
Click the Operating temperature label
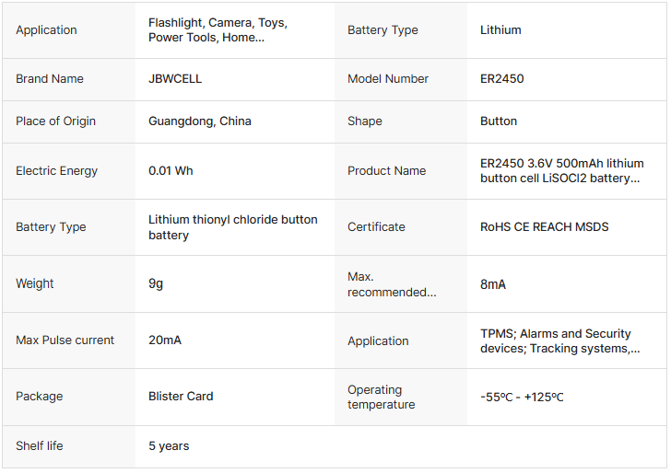pos(381,398)
